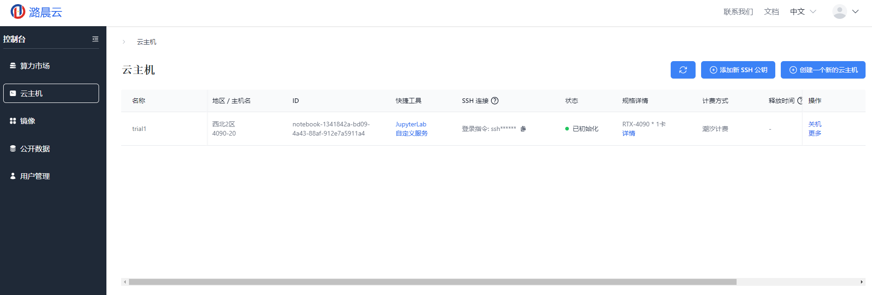Select 镜像 from the sidebar
The image size is (872, 295).
(28, 121)
